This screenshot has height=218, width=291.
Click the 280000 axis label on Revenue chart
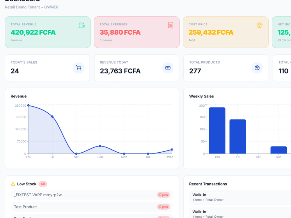click(x=21, y=106)
